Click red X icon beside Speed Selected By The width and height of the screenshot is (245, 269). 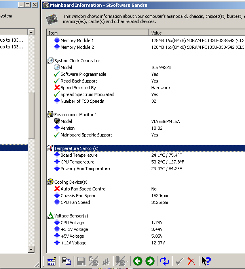(57, 88)
